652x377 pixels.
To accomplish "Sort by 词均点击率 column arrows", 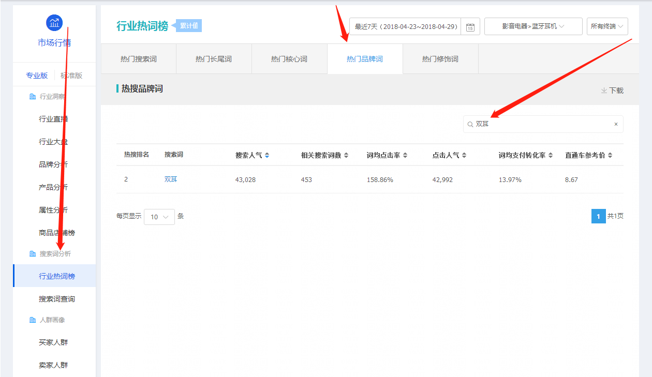I will [405, 155].
